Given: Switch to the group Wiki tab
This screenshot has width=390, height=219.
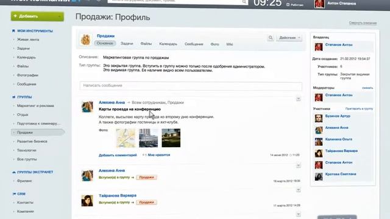Looking at the screenshot, I should (229, 44).
